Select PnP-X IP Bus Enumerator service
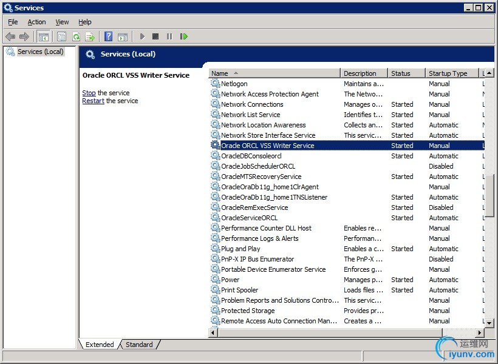 click(347, 259)
